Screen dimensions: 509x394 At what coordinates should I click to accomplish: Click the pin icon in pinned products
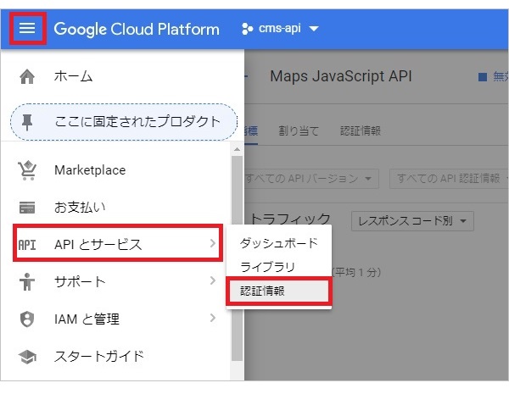click(27, 122)
